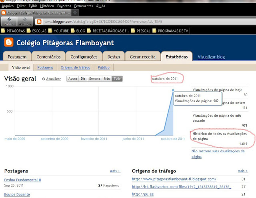Click mais link beside Postagens heading

click(x=115, y=171)
